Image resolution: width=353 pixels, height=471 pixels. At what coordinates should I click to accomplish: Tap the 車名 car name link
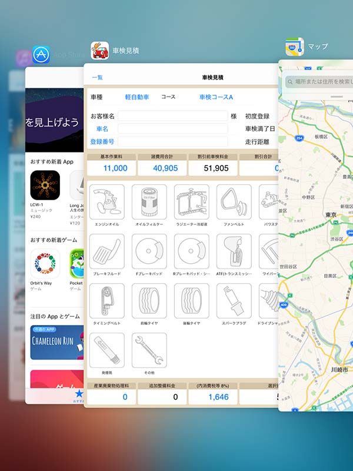point(102,129)
